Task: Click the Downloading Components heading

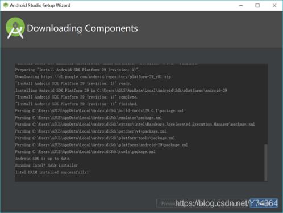Action: [x=82, y=28]
